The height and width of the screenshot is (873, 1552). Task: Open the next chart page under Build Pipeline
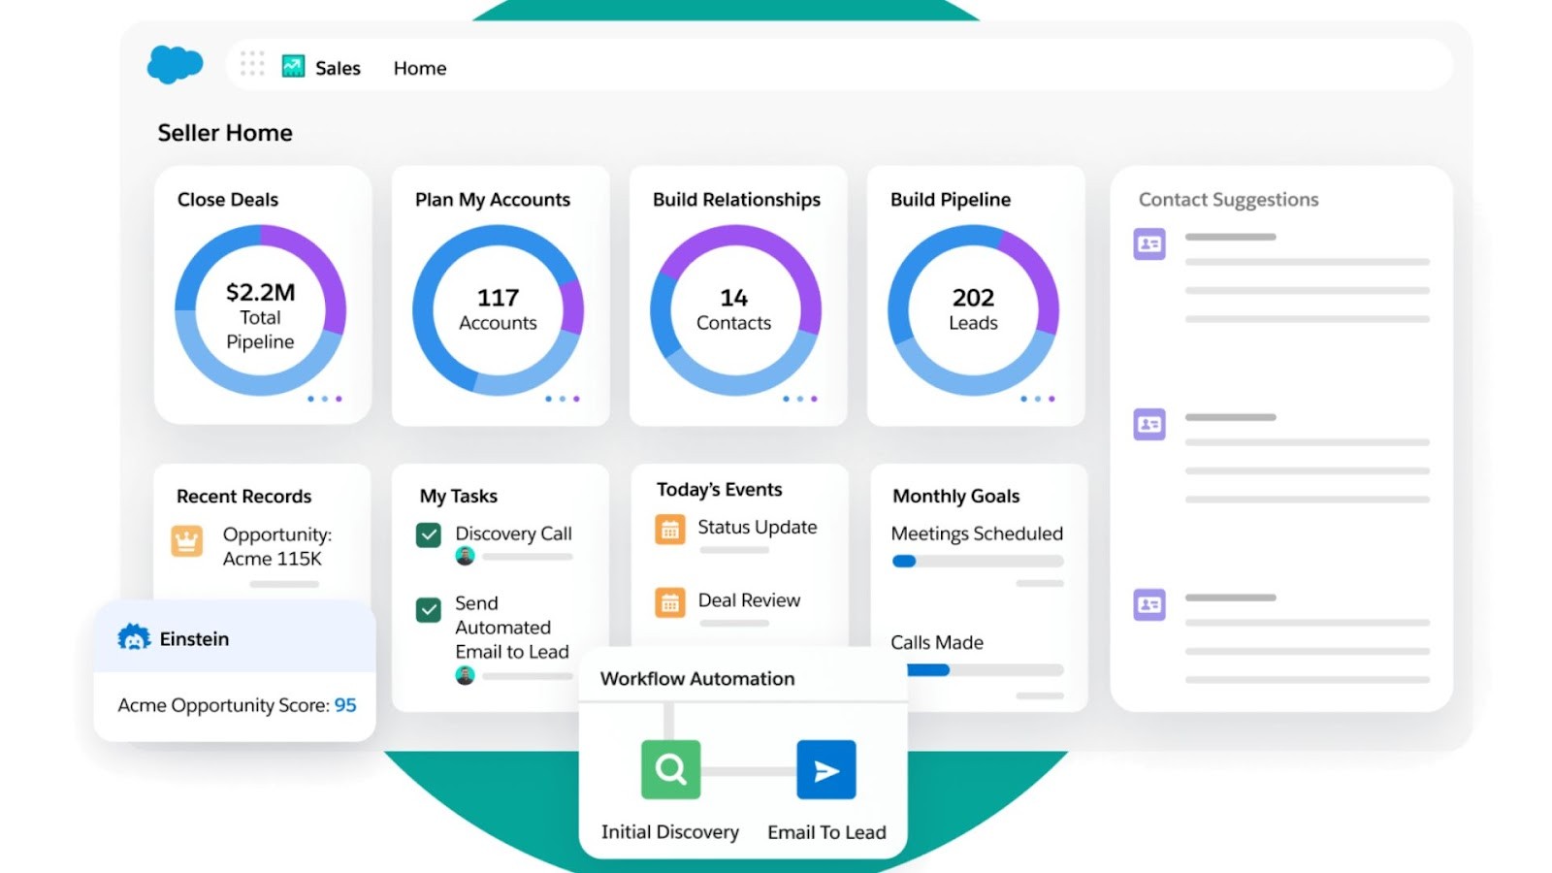1037,398
